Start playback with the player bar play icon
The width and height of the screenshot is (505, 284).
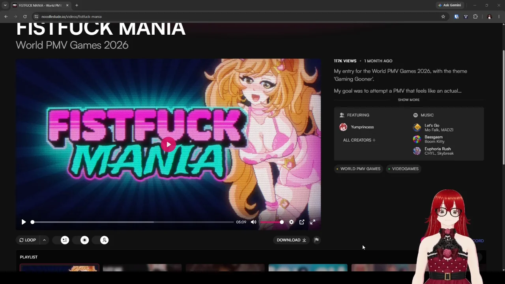point(24,222)
